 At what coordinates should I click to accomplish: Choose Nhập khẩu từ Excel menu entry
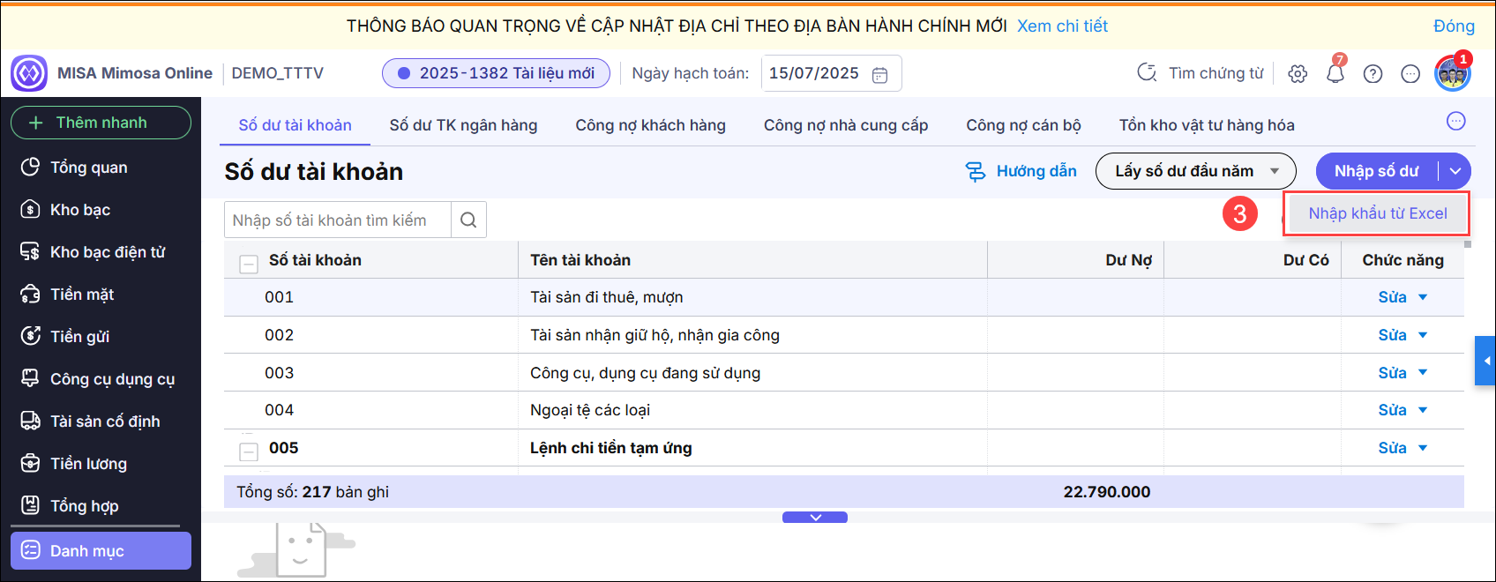point(1378,213)
